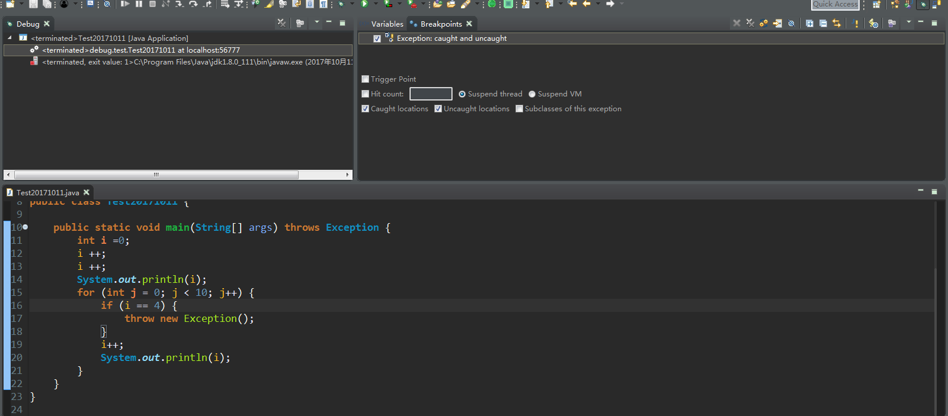Click the Resume debug toolbar icon
Image resolution: width=948 pixels, height=416 pixels.
click(x=125, y=4)
